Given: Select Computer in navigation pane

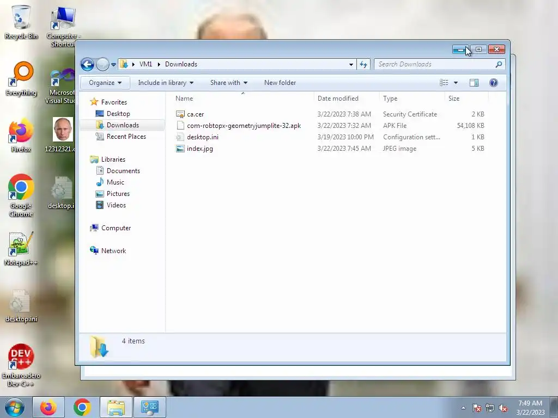Looking at the screenshot, I should [116, 228].
